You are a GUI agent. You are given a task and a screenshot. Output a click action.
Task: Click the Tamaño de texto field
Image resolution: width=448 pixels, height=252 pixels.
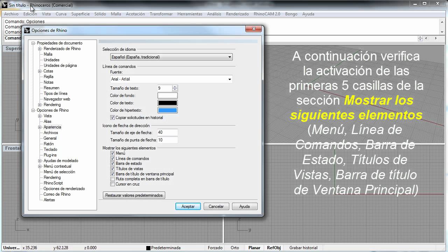(x=164, y=88)
